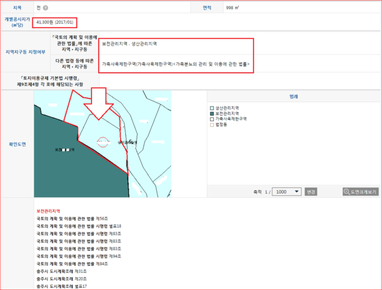382x290 pixels.
Task: Click the red 보전관리지역 heading
Action: coord(48,211)
